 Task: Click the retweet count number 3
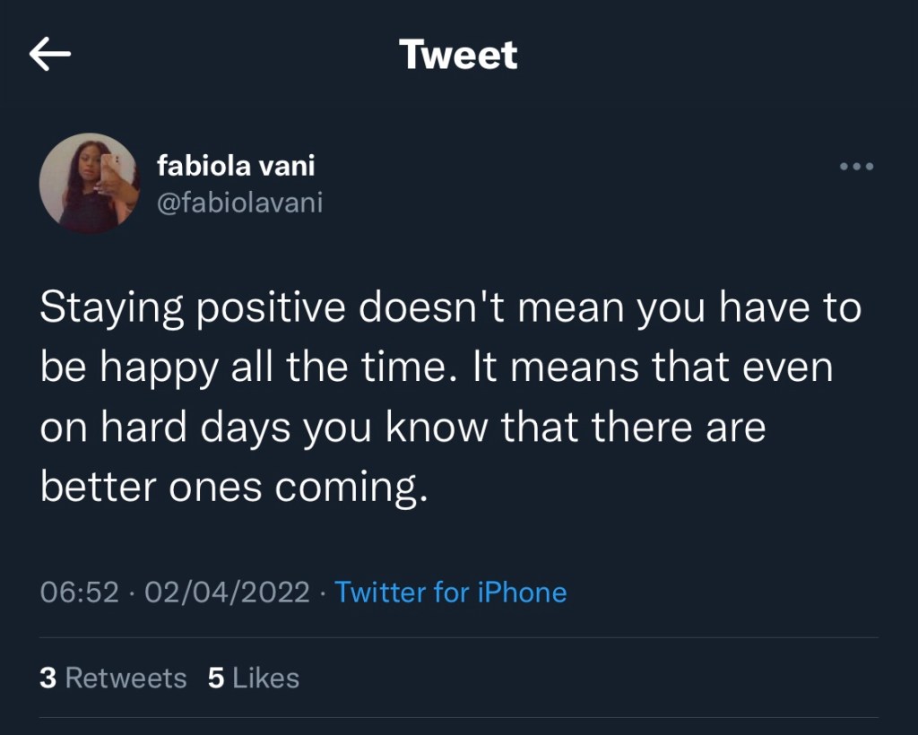[48, 678]
